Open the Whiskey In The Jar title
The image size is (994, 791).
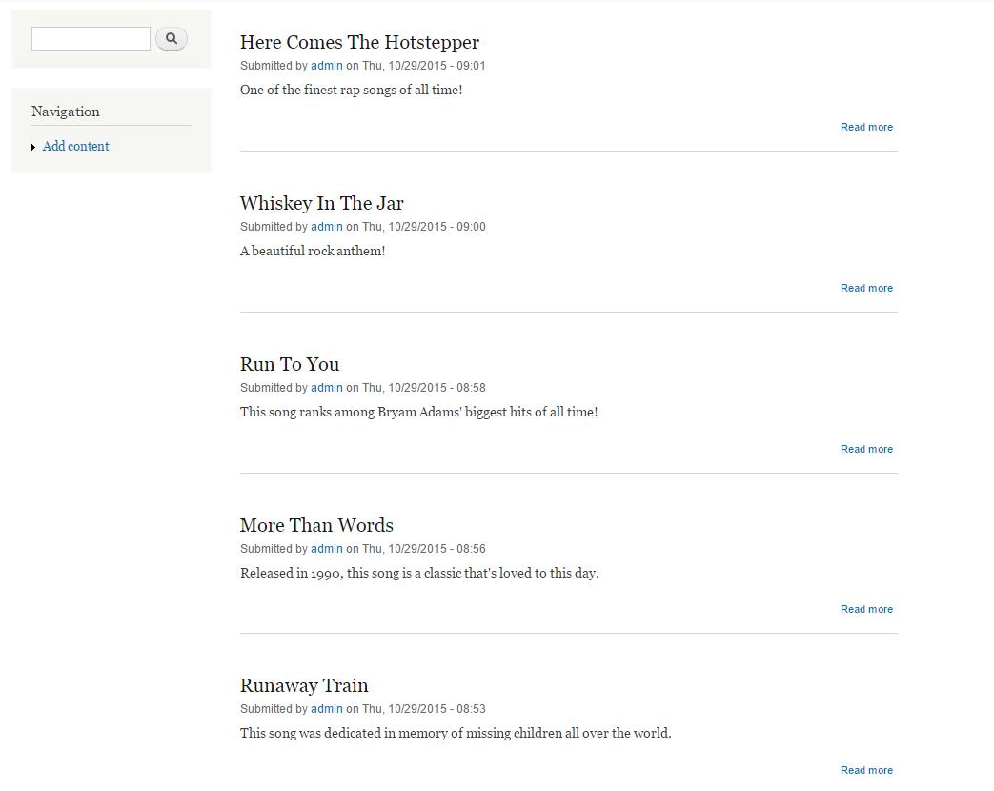pyautogui.click(x=321, y=203)
